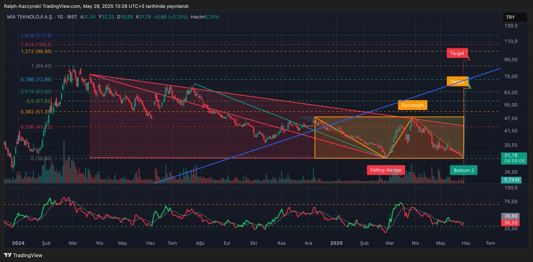Select the Falling Wedge pattern label
Image resolution: width=533 pixels, height=262 pixels.
(386, 170)
